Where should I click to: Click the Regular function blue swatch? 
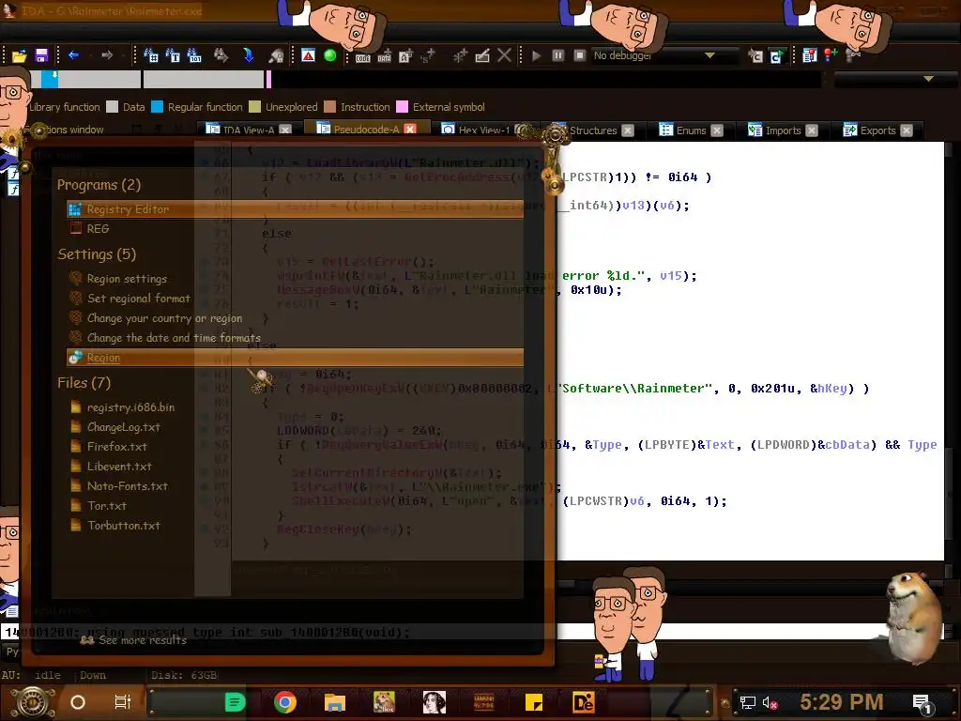pyautogui.click(x=157, y=107)
